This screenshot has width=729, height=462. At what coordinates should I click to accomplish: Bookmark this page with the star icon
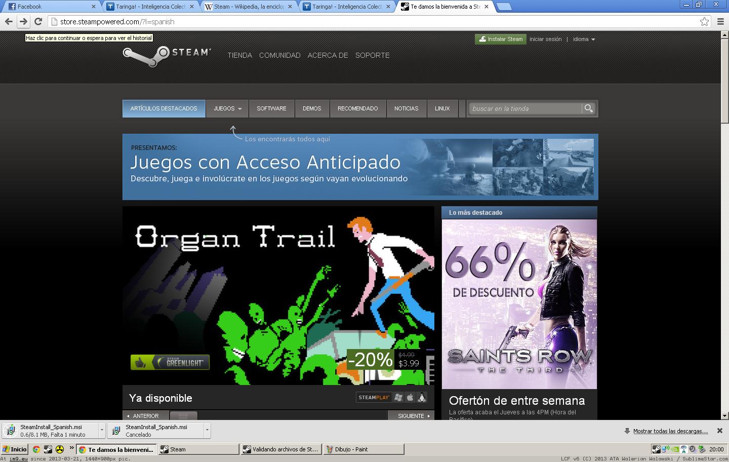(704, 21)
